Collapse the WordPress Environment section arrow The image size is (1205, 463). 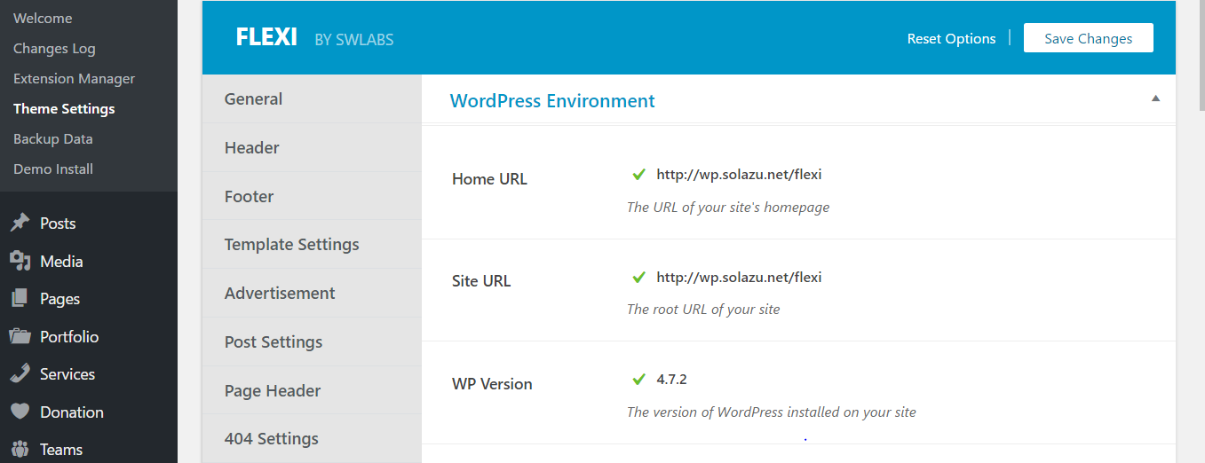coord(1155,98)
